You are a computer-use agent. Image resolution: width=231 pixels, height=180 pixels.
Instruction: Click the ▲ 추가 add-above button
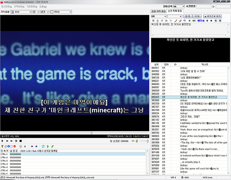click(208, 16)
